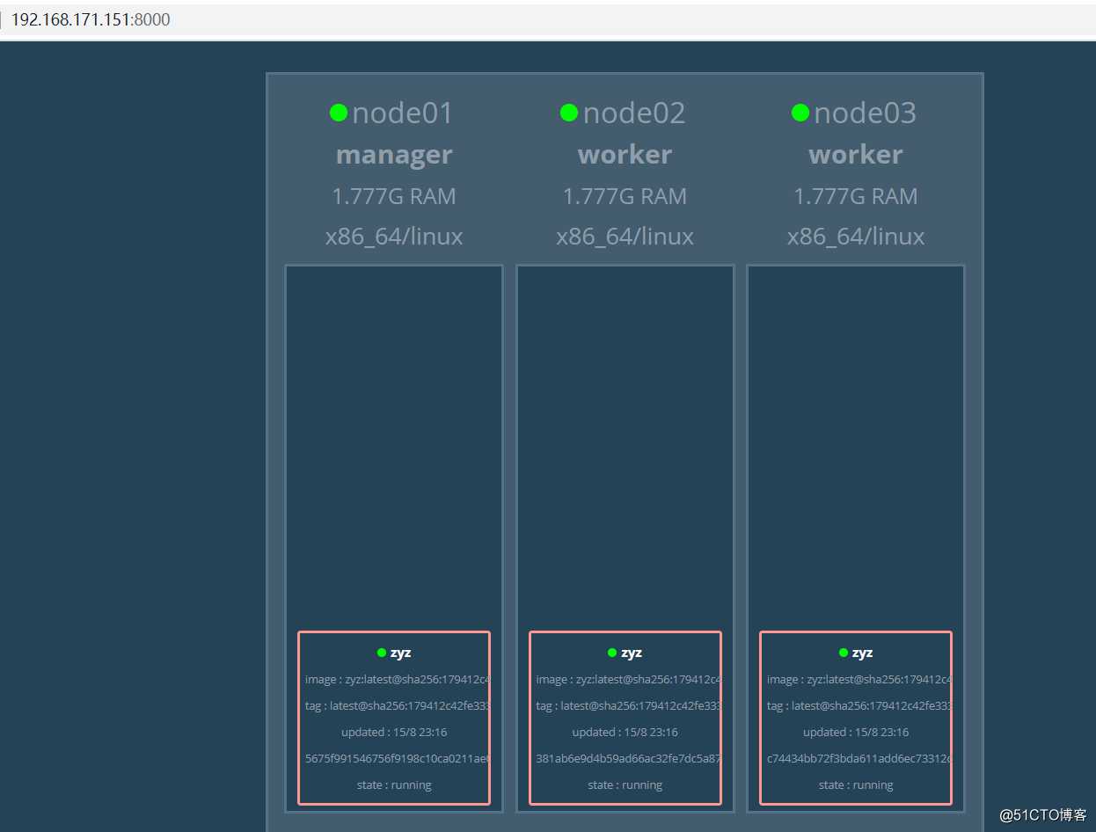The width and height of the screenshot is (1096, 832).
Task: Click container ID starting with 381ab6e9
Action: click(x=627, y=758)
